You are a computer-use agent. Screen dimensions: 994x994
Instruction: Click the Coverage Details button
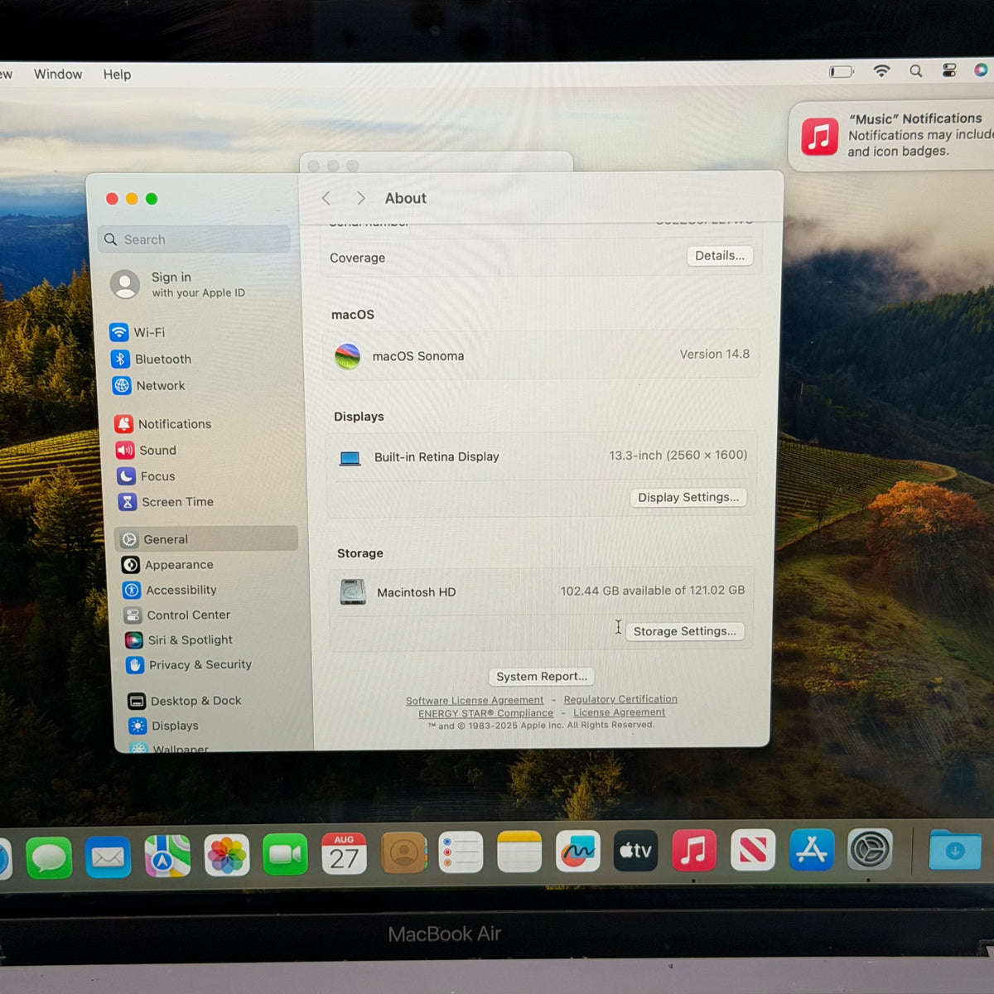point(720,256)
